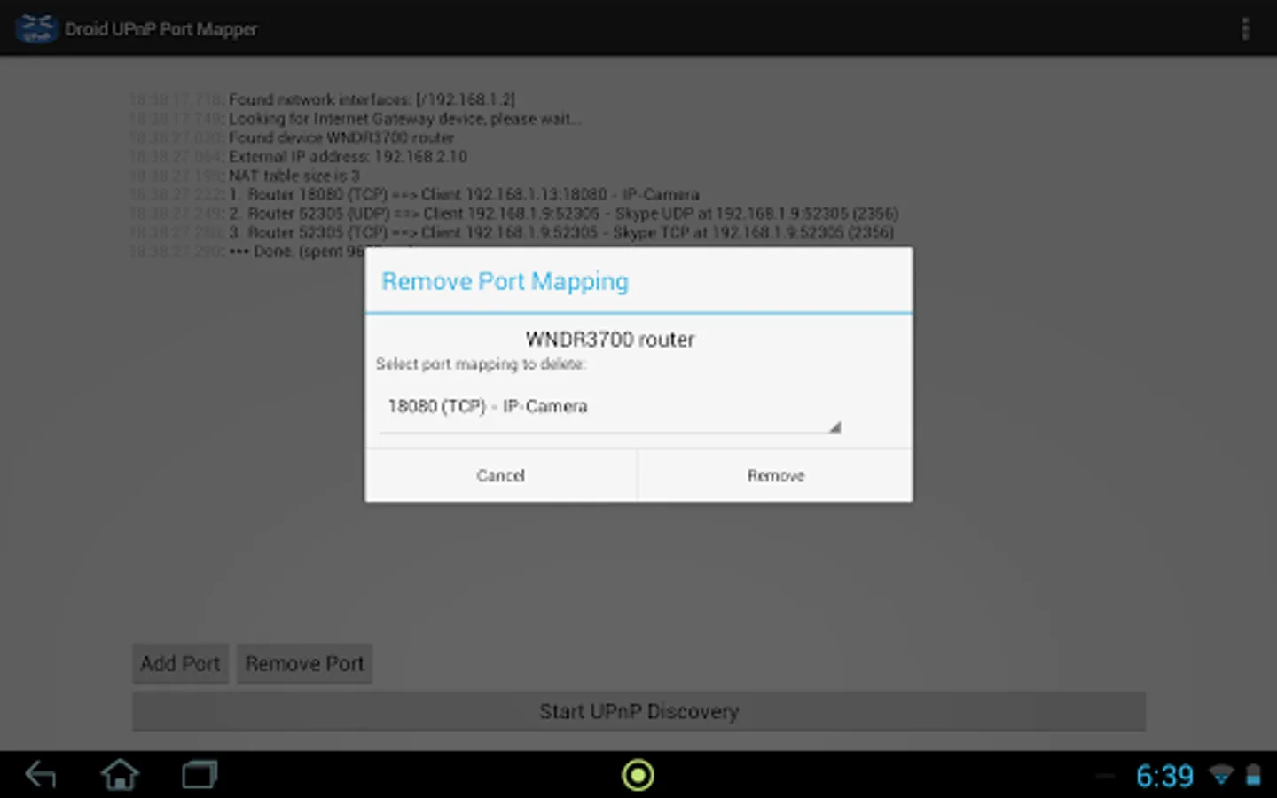Tap the Android home navigation icon

tap(120, 775)
